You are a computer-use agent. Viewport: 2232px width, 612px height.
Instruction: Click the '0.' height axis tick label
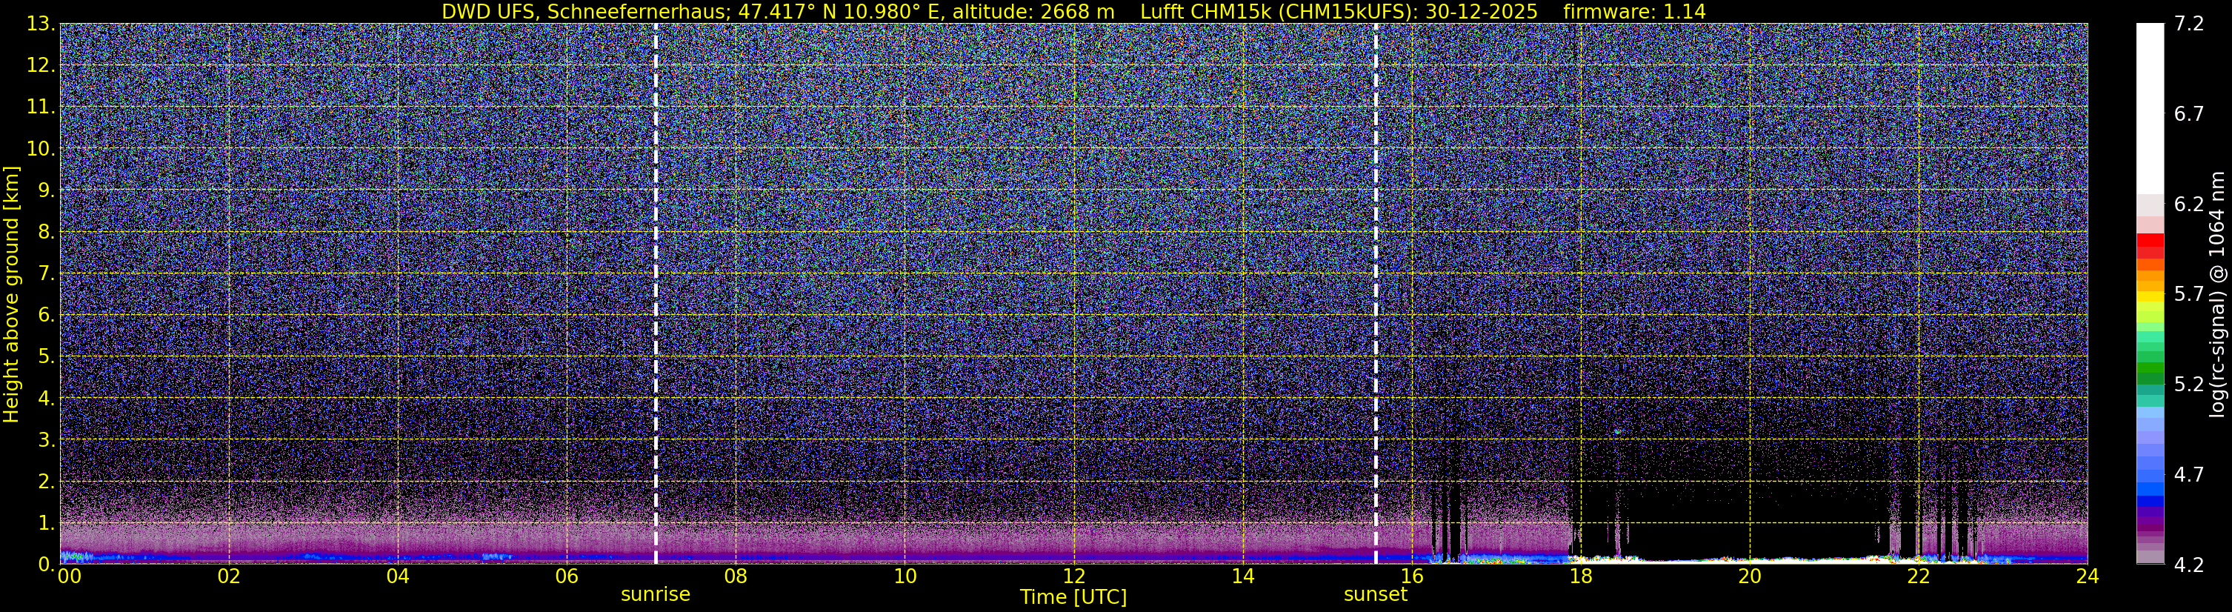[x=47, y=565]
